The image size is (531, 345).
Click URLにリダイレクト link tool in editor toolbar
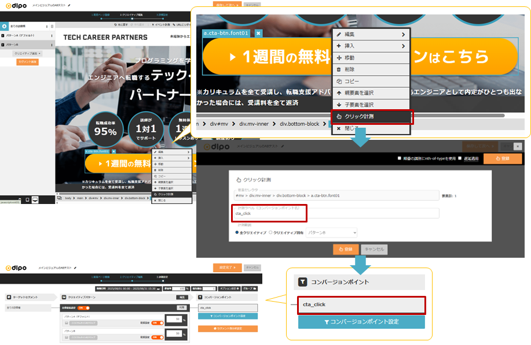(182, 25)
